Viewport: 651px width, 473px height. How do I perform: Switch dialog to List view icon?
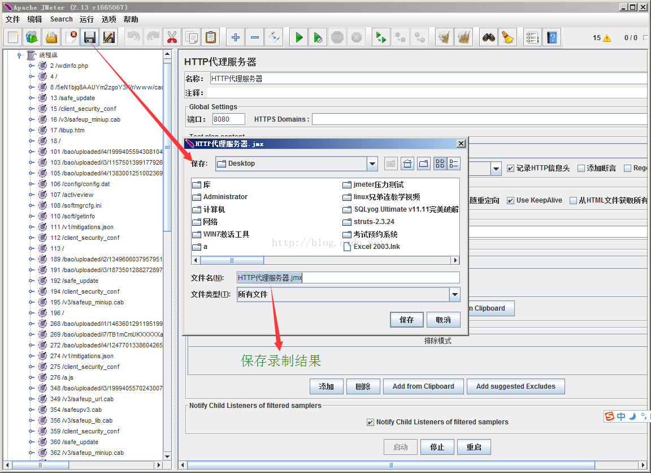click(x=440, y=164)
